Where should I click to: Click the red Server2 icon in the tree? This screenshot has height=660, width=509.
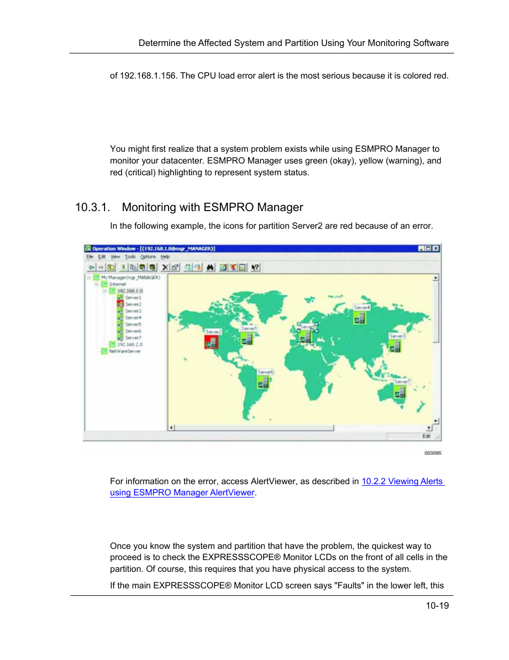[x=120, y=304]
